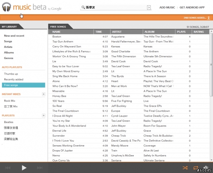This screenshot has height=173, width=213.
Task: Click the search magnifier icon
Action: pos(83,7)
